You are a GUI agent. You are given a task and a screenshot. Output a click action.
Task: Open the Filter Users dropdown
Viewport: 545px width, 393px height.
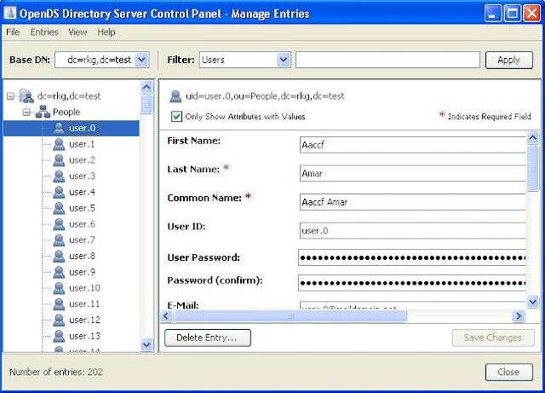coord(284,60)
